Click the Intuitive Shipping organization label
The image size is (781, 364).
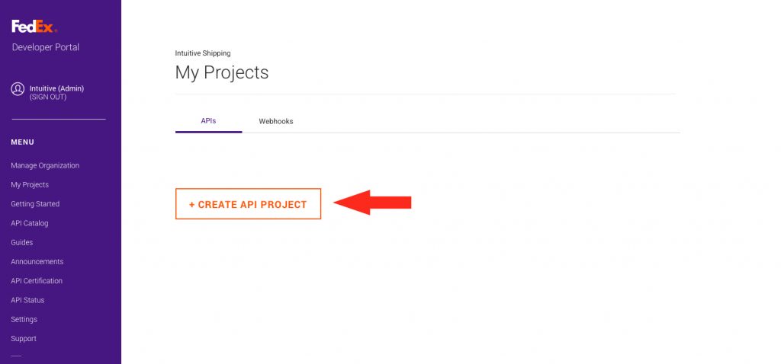(203, 53)
